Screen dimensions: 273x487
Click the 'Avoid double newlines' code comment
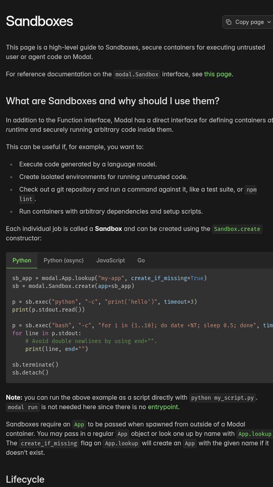pos(91,341)
